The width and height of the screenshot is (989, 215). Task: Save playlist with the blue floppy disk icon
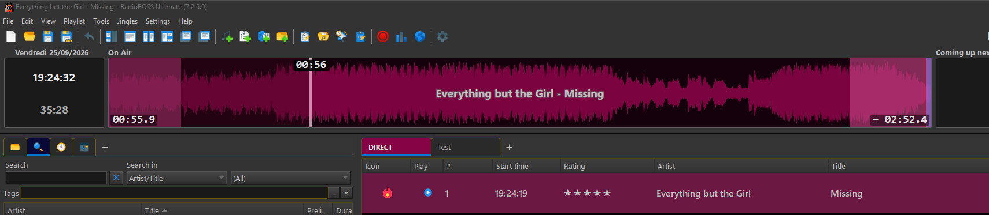(48, 36)
